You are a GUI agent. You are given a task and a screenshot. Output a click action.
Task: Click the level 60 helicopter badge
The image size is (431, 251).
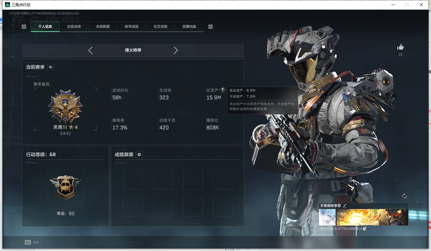pyautogui.click(x=65, y=187)
